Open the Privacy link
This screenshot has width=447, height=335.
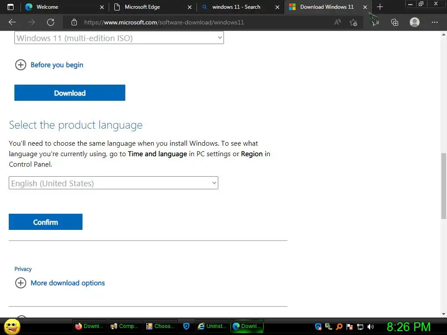pyautogui.click(x=23, y=269)
